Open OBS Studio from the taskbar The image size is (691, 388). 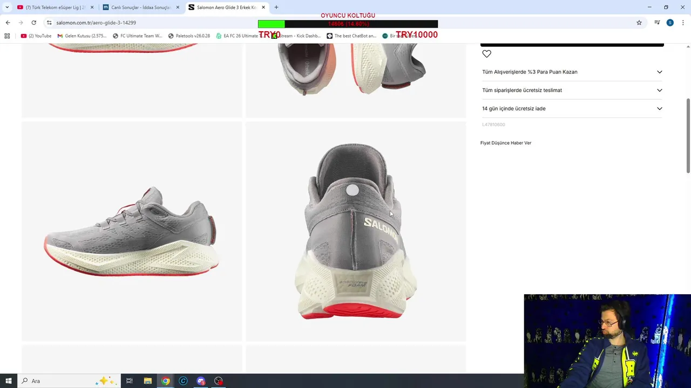(219, 381)
